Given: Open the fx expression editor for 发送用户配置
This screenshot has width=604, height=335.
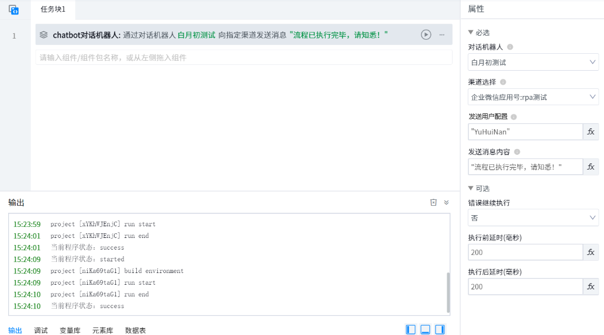Looking at the screenshot, I should coord(591,132).
